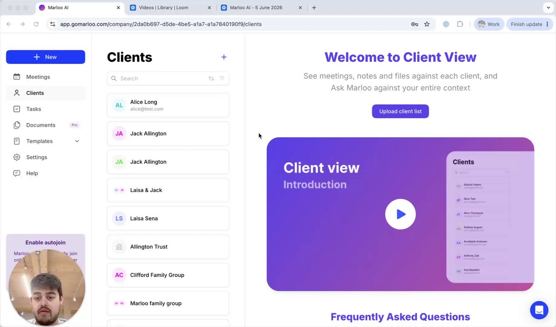This screenshot has height=327, width=556.
Task: Click the Upload client list button
Action: point(400,111)
